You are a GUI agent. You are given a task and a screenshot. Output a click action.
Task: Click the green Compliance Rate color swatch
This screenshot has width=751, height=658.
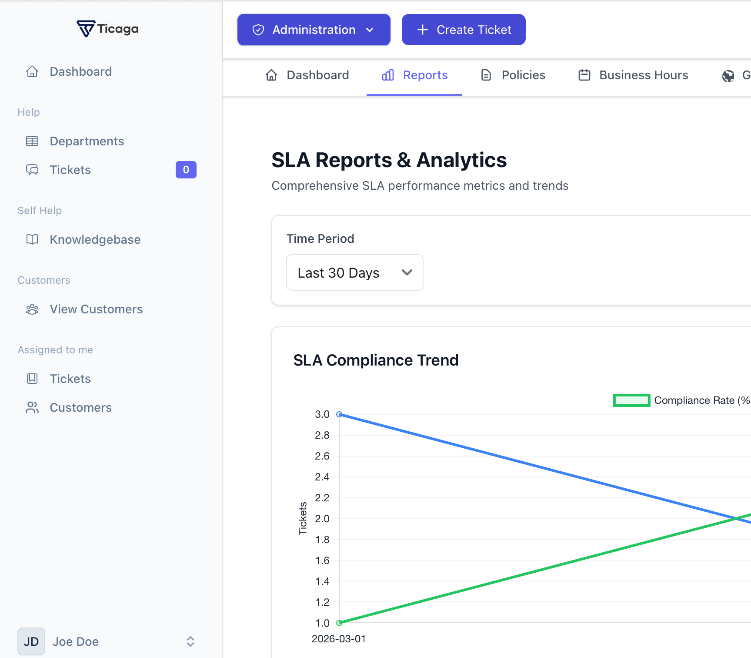pos(631,400)
